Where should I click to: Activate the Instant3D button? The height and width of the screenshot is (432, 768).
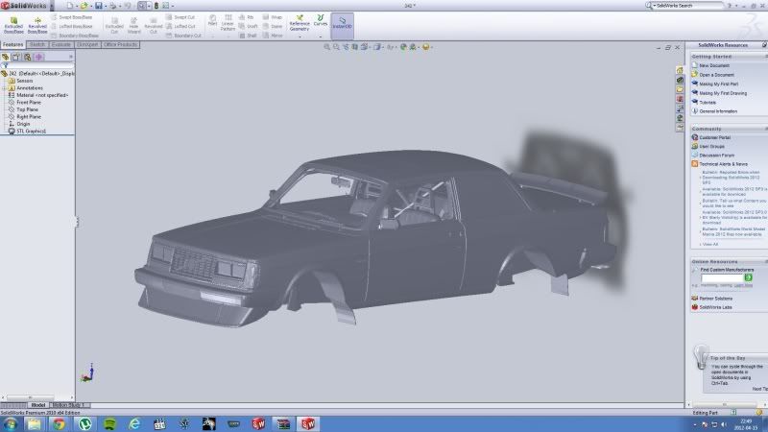(342, 24)
